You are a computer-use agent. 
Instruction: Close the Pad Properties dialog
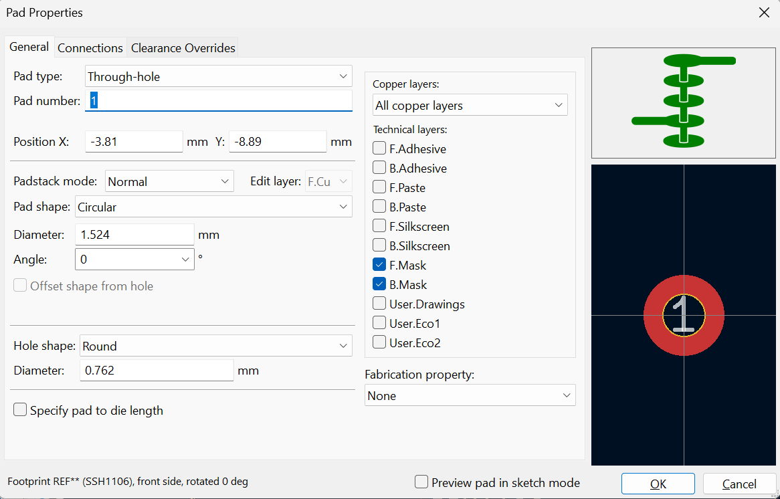click(764, 13)
